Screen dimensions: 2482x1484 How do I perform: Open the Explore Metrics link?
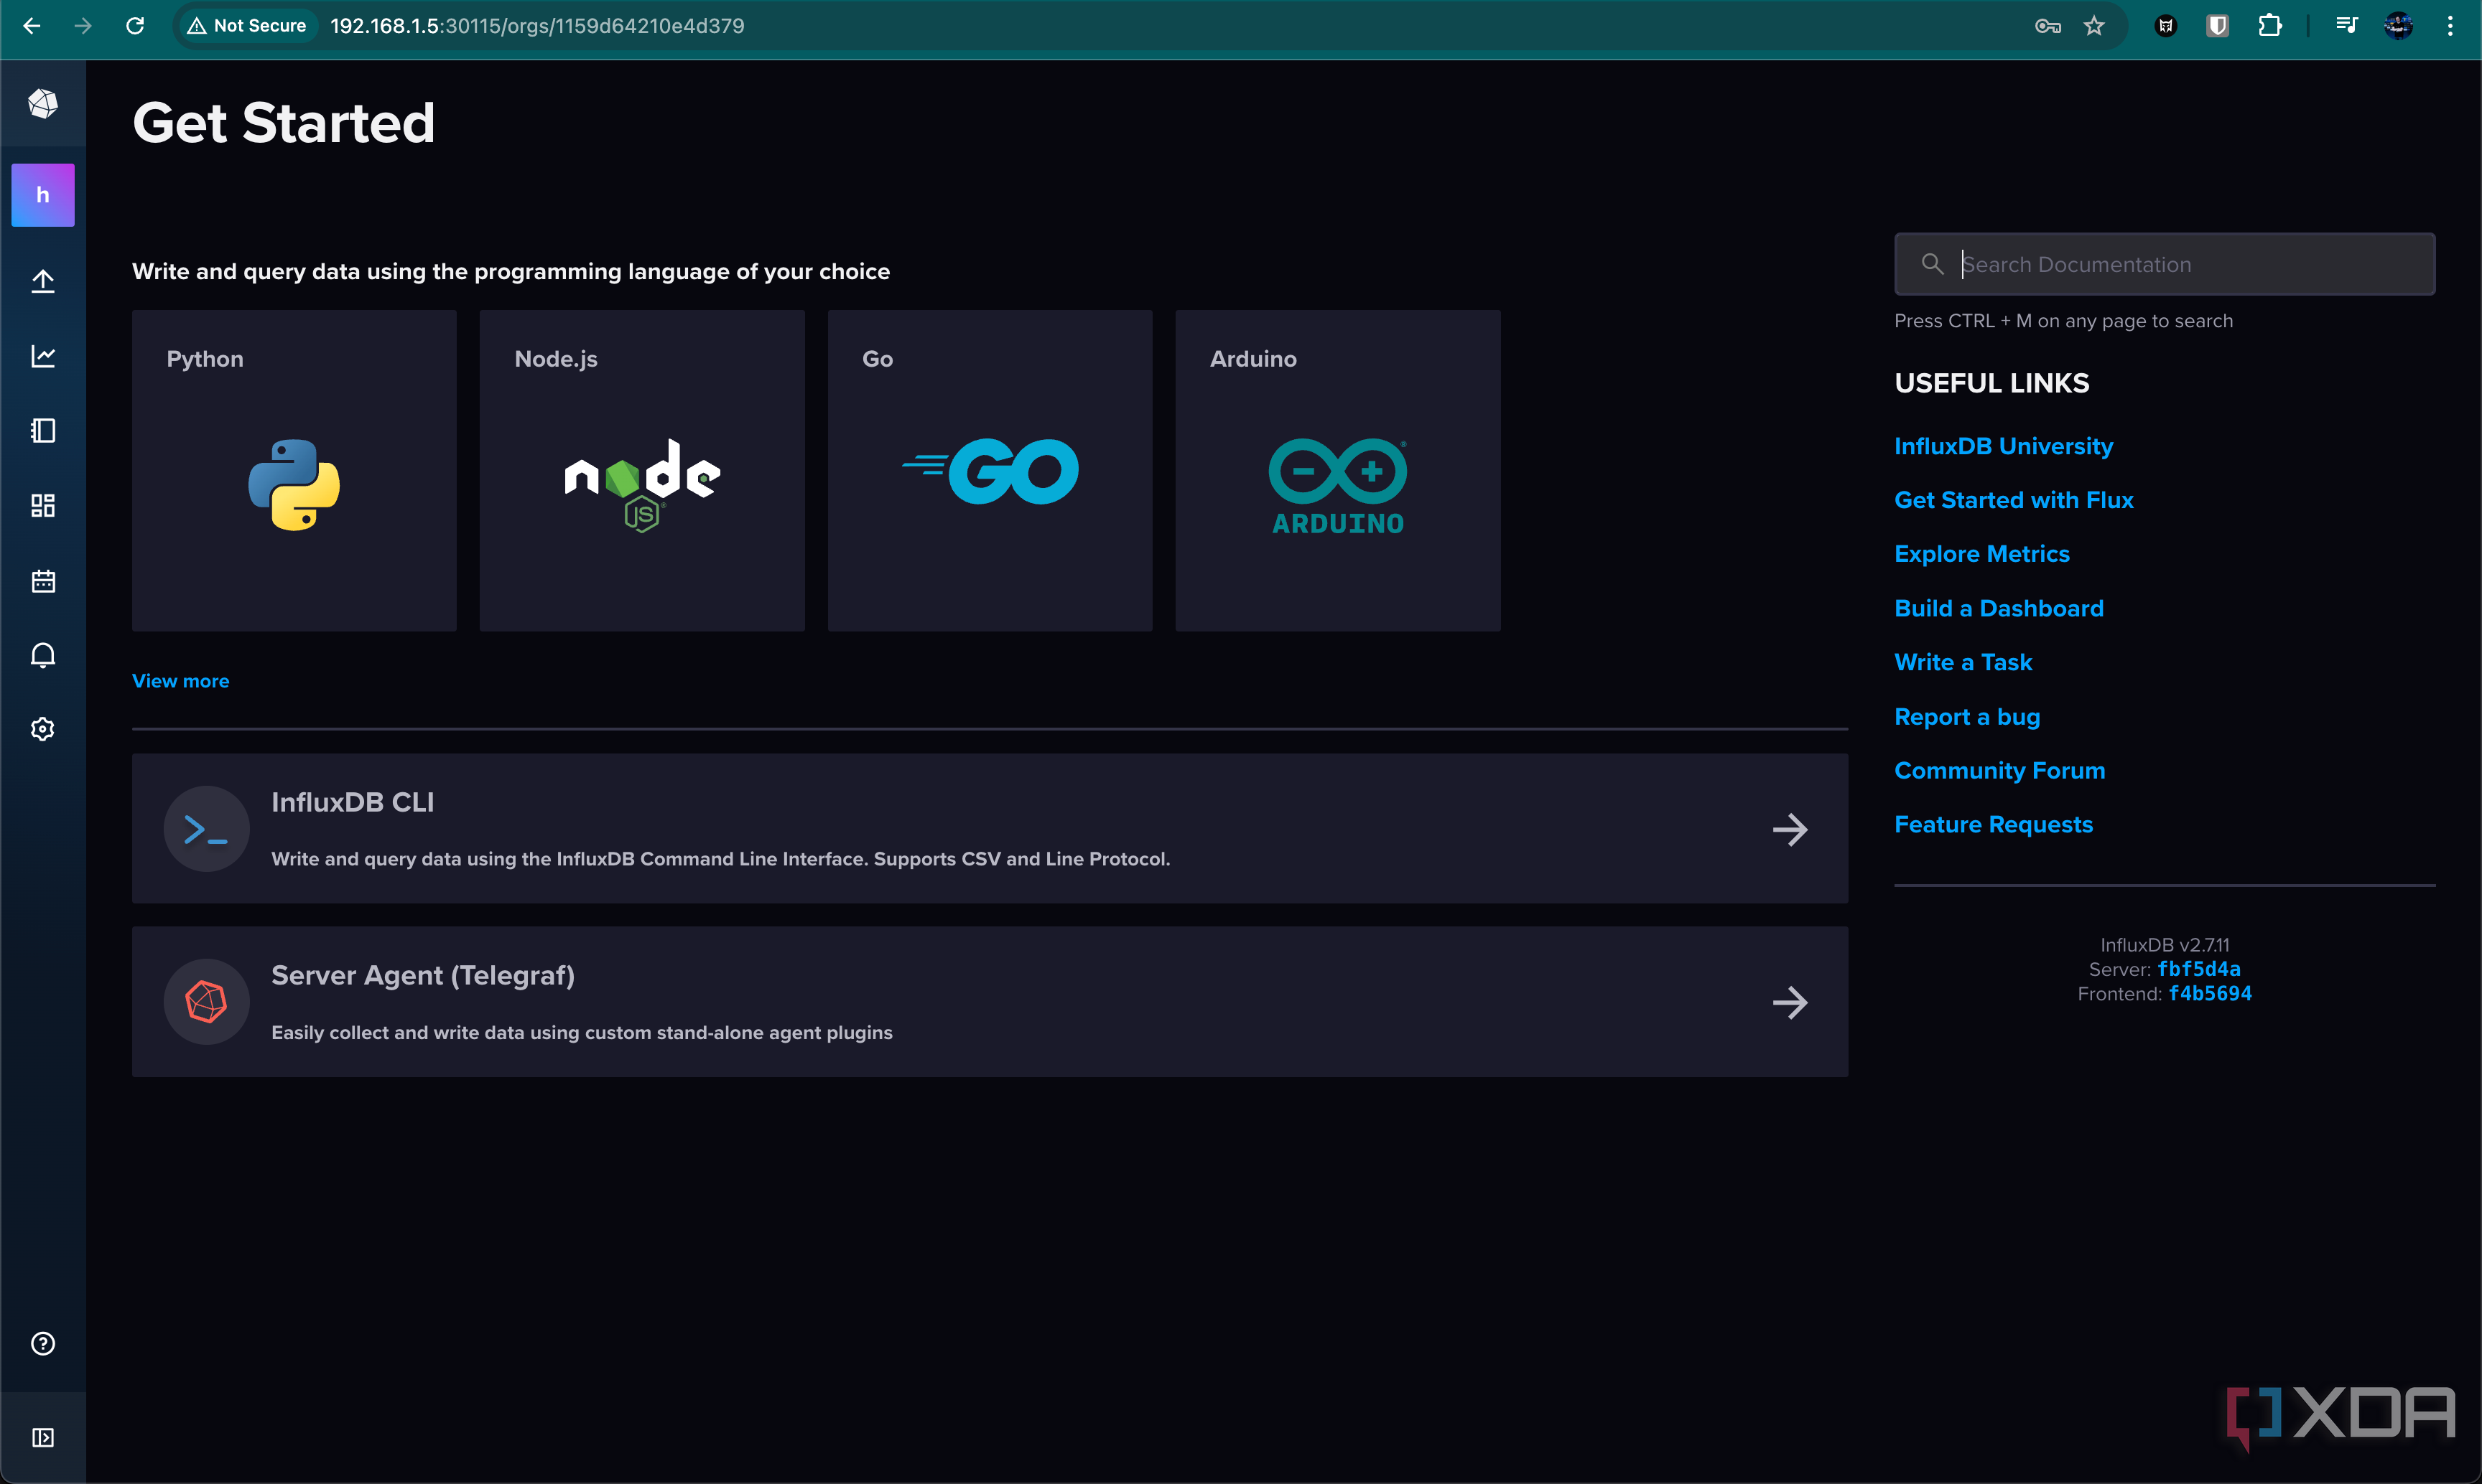1981,554
